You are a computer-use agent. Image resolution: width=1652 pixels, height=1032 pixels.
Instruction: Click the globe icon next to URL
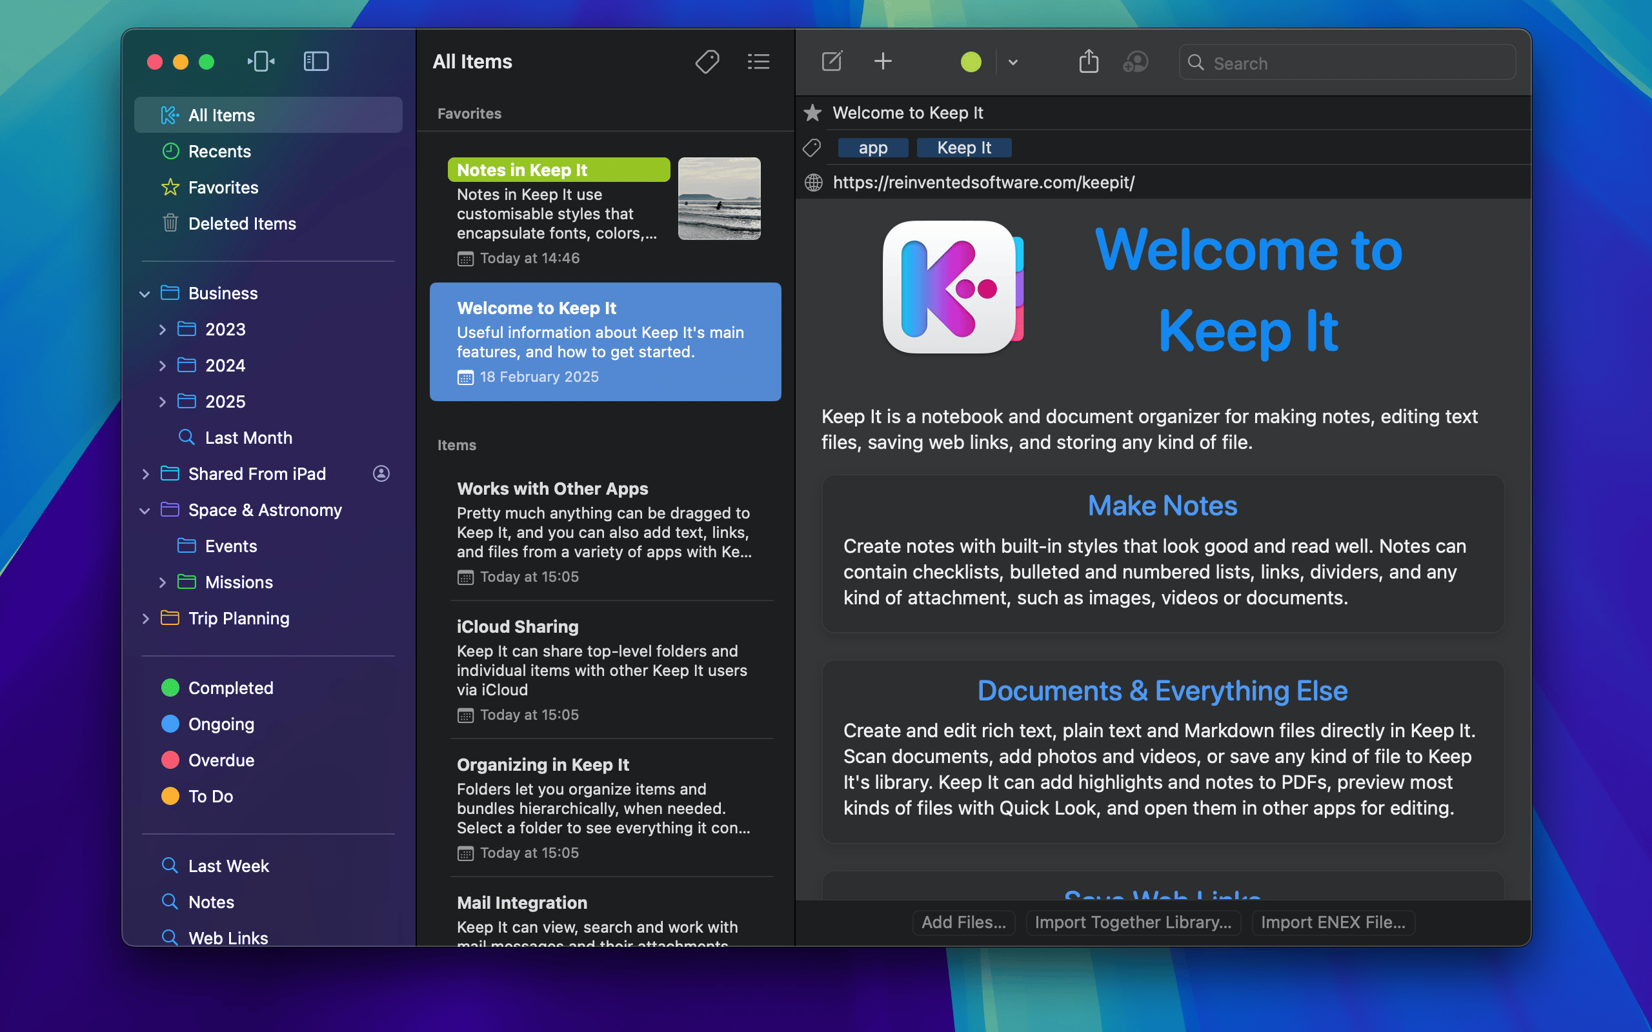(x=813, y=183)
